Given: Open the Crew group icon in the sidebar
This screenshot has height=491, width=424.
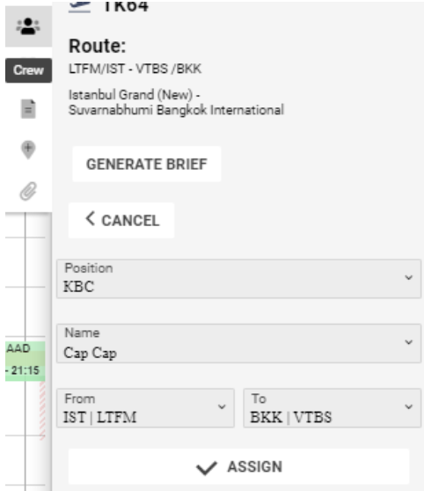Looking at the screenshot, I should click(28, 26).
